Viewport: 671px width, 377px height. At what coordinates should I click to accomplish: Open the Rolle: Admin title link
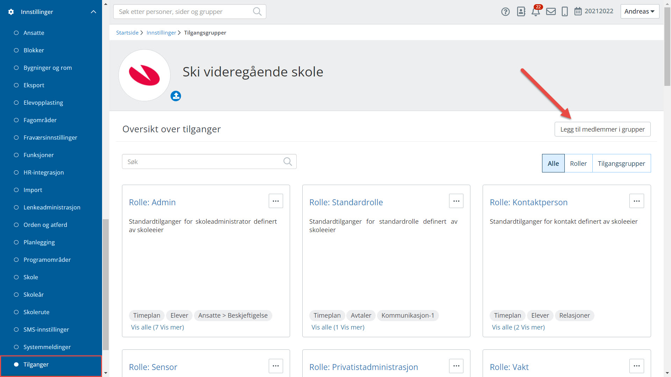(x=152, y=202)
